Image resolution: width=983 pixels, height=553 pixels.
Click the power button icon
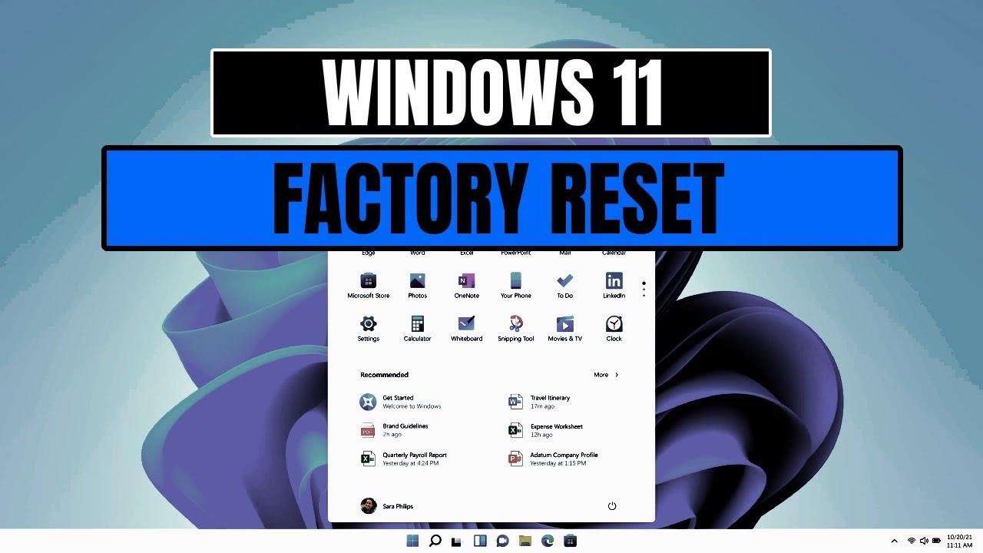click(612, 506)
